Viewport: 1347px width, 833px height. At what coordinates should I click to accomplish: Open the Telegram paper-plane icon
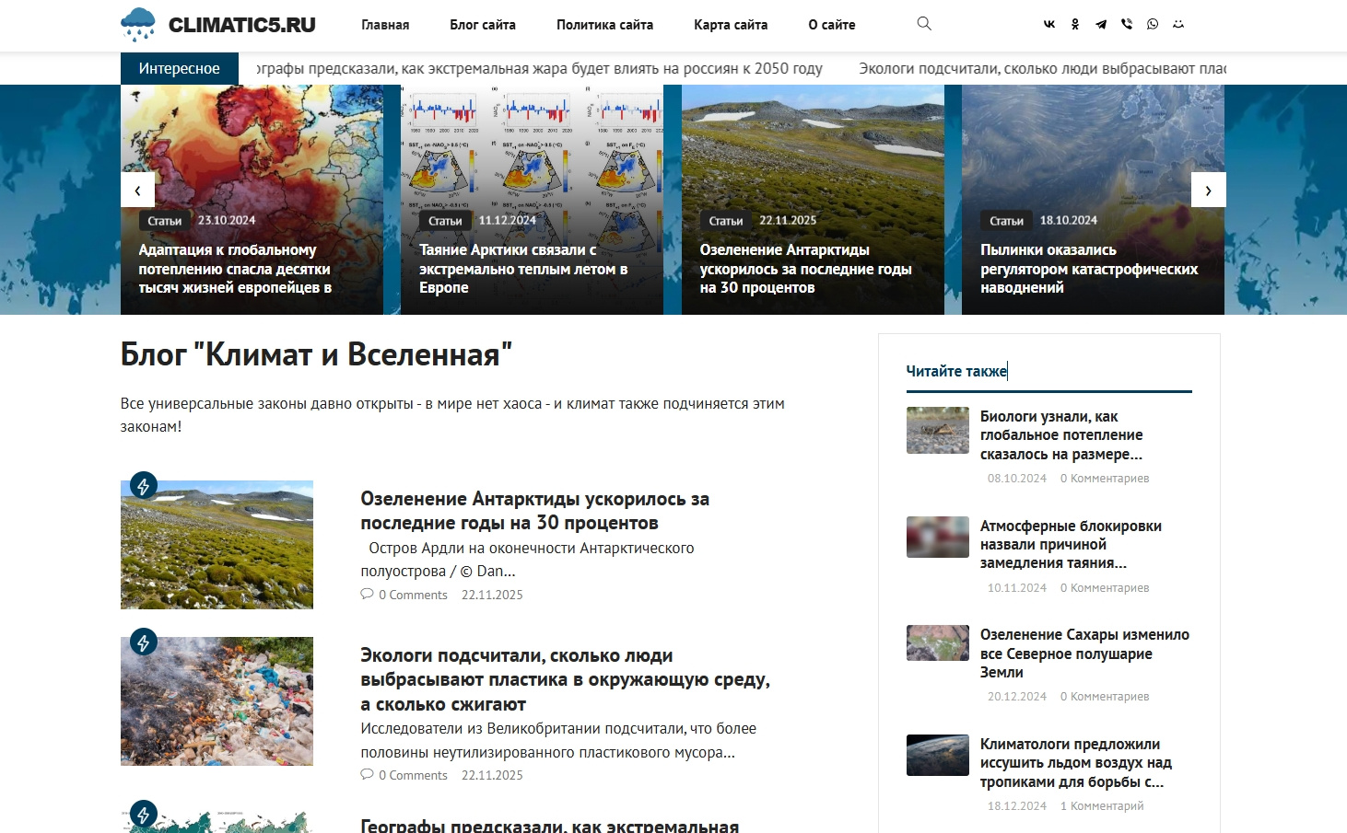(1101, 25)
